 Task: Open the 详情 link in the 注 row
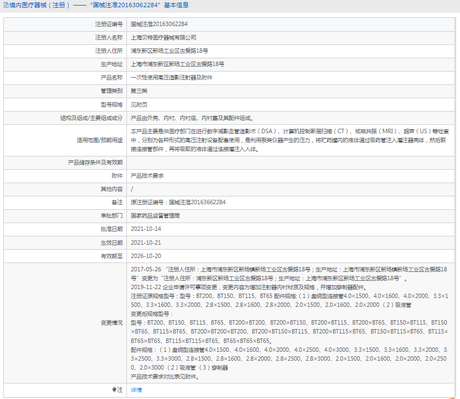(x=136, y=390)
